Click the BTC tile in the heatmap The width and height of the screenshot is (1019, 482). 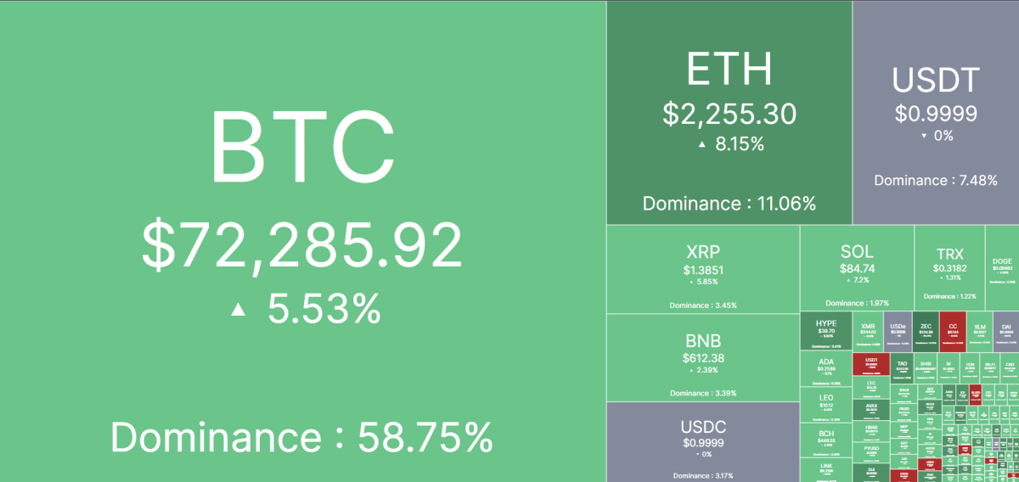302,241
